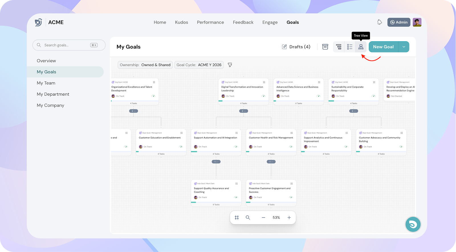Open the user profile avatar
The height and width of the screenshot is (252, 456).
(x=417, y=22)
